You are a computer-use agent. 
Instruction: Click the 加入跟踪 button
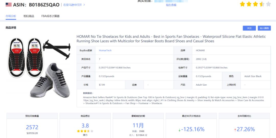(264, 28)
